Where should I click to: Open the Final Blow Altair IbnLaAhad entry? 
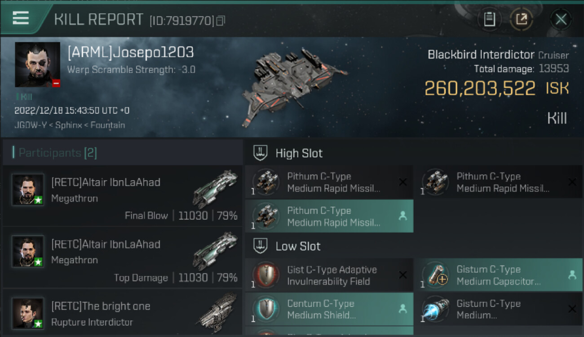tap(122, 196)
